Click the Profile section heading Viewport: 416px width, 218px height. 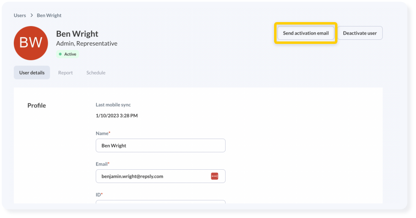click(36, 105)
